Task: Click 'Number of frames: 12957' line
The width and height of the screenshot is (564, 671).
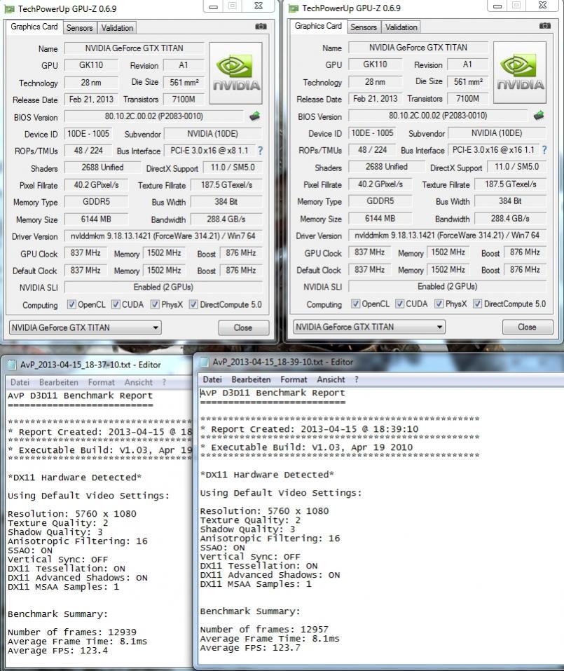Action: 264,630
